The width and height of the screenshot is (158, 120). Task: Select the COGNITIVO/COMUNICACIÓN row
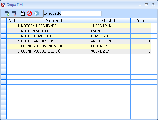click(x=79, y=46)
